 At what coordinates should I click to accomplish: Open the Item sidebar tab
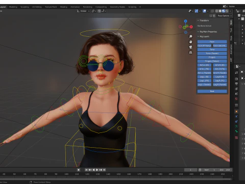[231, 22]
